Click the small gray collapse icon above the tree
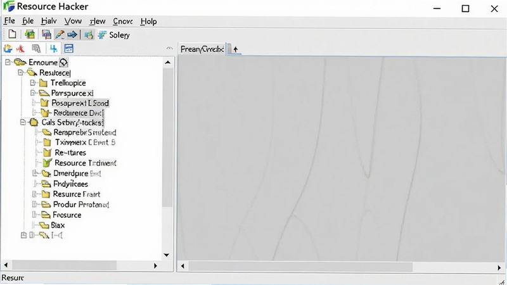Screen dimensions: 507x285 tap(169, 48)
